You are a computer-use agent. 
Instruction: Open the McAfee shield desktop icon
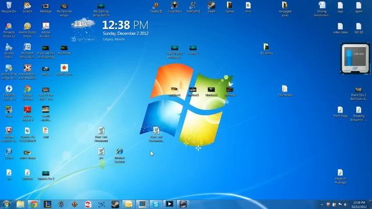tap(9, 135)
